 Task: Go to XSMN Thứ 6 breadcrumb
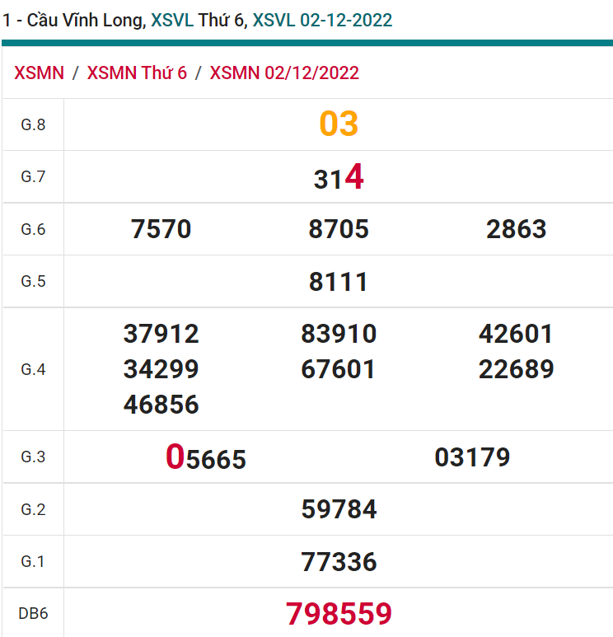137,73
